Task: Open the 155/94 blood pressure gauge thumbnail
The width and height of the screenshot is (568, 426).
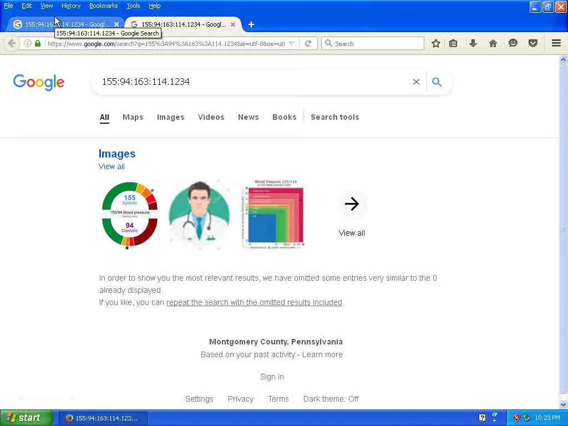Action: pos(130,215)
